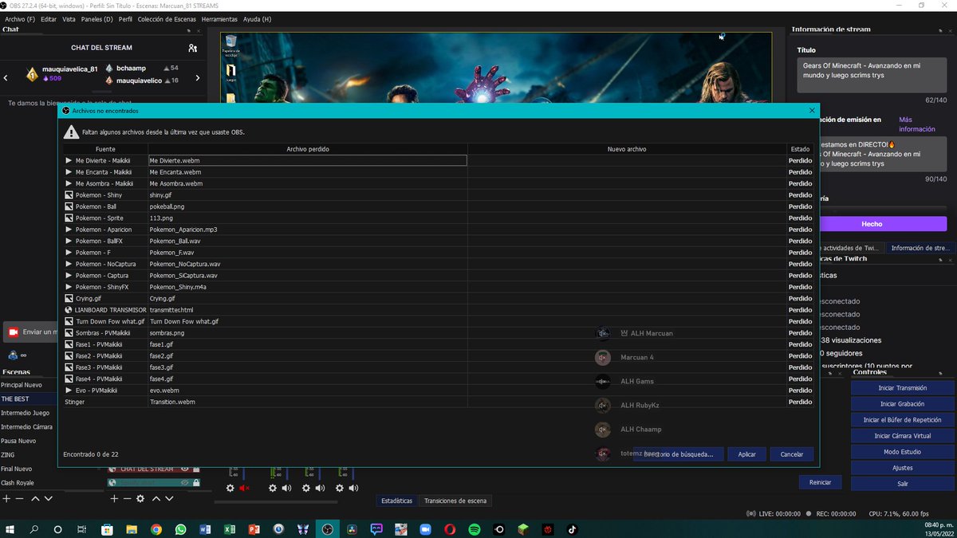This screenshot has width=957, height=538.
Task: Open the Herramientas menu
Action: click(219, 18)
